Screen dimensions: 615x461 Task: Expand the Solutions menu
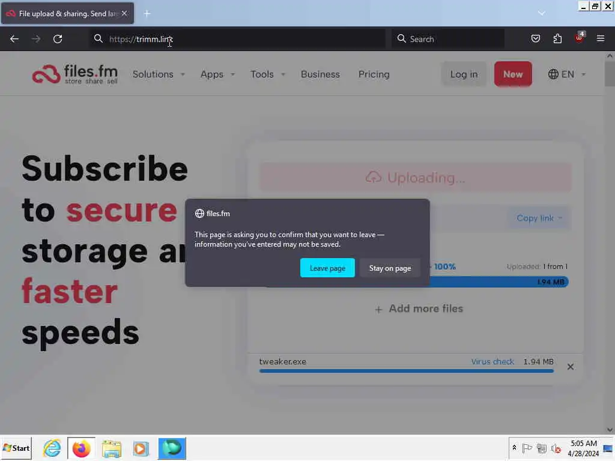pyautogui.click(x=159, y=74)
